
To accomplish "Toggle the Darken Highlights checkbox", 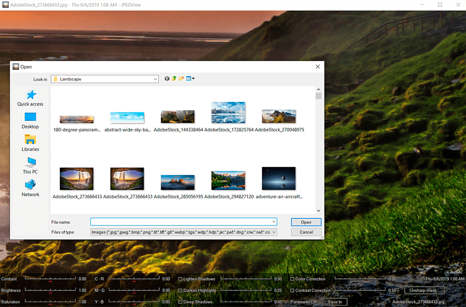I will coord(181,291).
